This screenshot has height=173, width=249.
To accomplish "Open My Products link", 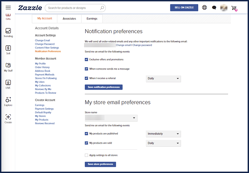I will 41,120.
